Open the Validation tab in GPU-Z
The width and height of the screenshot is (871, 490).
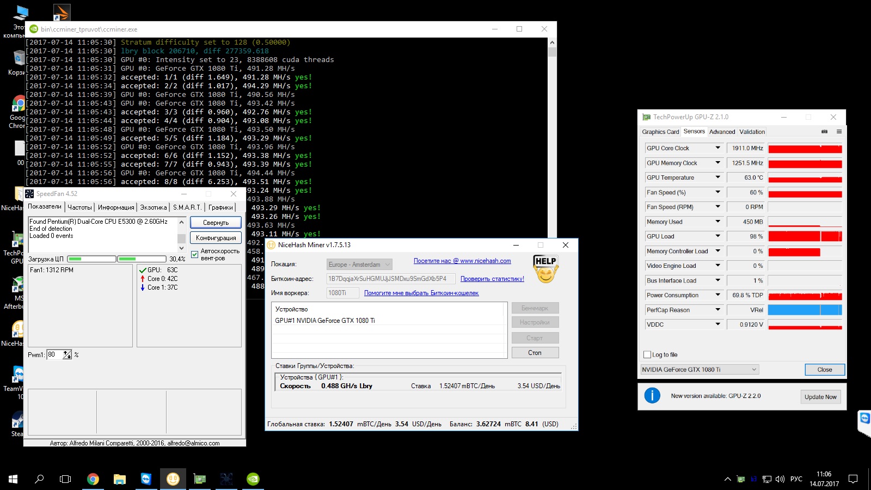(752, 132)
